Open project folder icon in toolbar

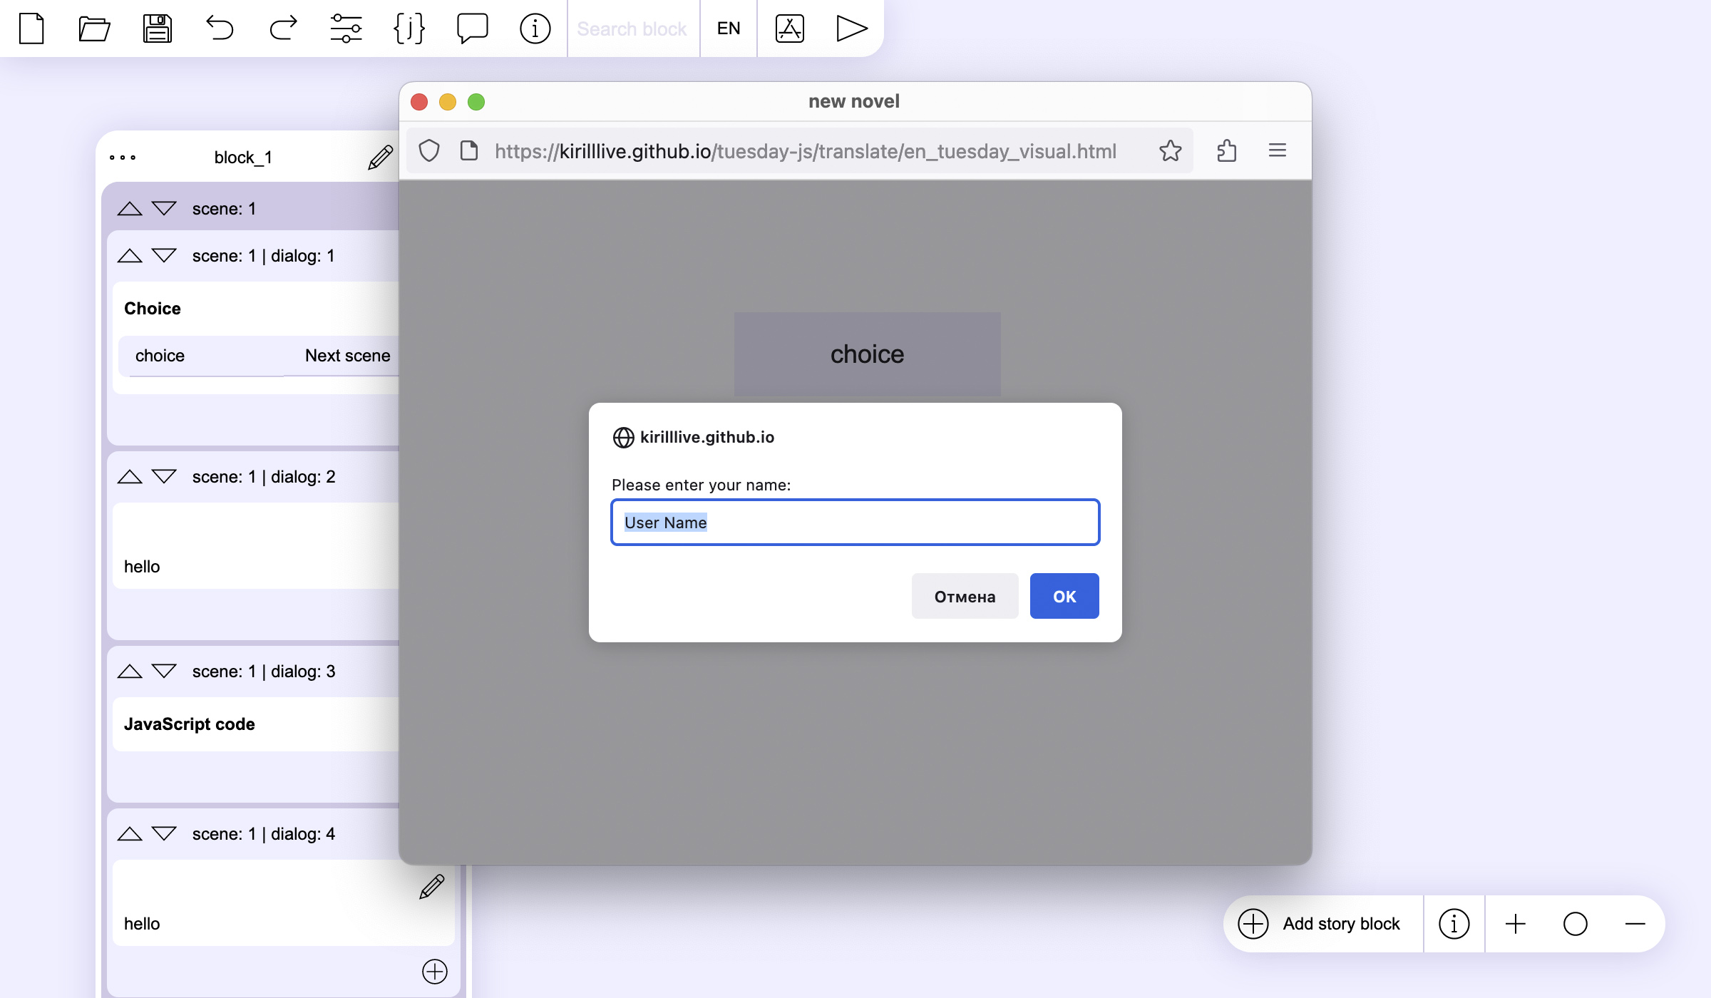coord(94,29)
